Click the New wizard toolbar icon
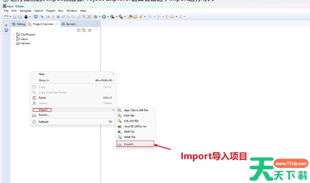The width and height of the screenshot is (310, 183). tap(6, 16)
